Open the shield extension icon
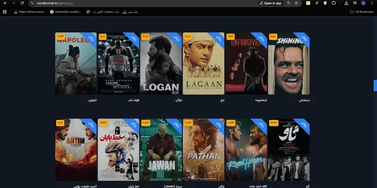 click(325, 3)
